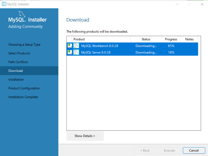
Task: Click the 'Adding Community' subtitle
Action: click(x=25, y=26)
